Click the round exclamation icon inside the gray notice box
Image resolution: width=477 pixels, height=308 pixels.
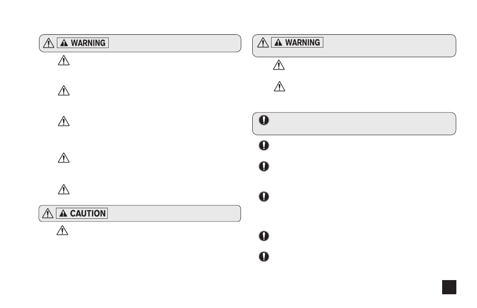pyautogui.click(x=264, y=120)
